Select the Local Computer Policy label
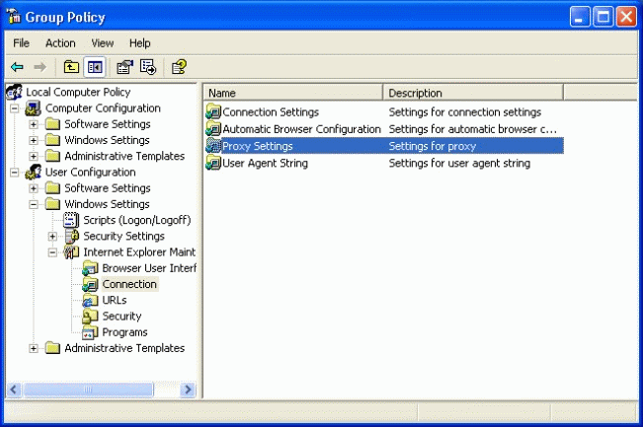 coord(78,92)
